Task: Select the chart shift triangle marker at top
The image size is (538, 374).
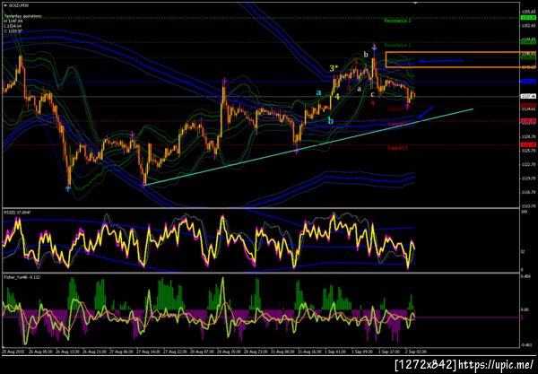Action: pyautogui.click(x=415, y=3)
